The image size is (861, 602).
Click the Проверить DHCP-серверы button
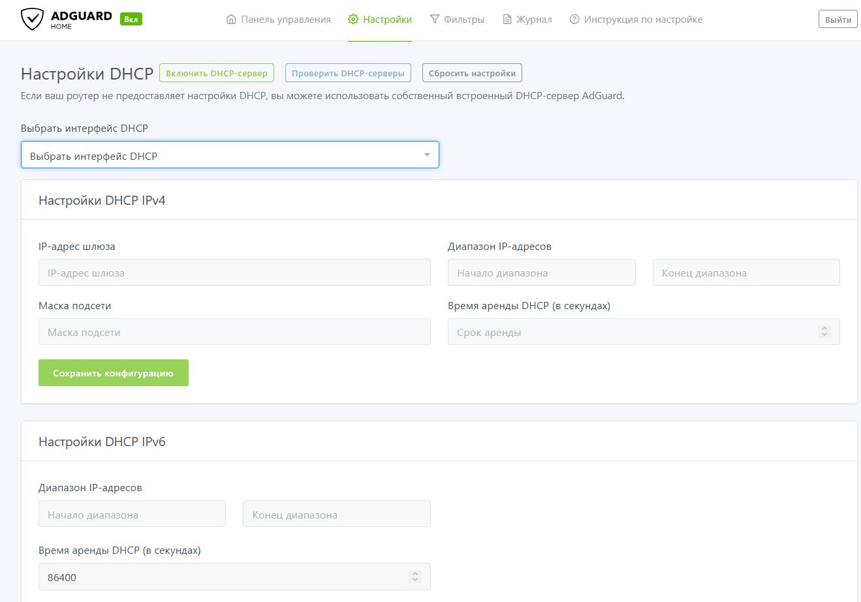348,73
